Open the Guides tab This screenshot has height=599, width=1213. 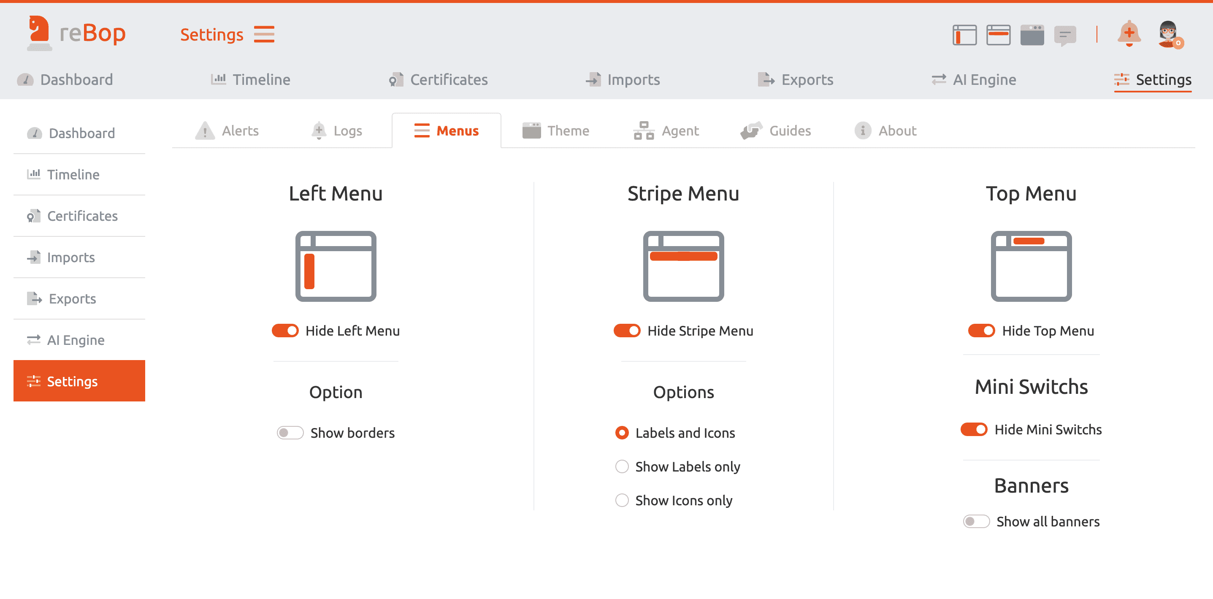776,130
